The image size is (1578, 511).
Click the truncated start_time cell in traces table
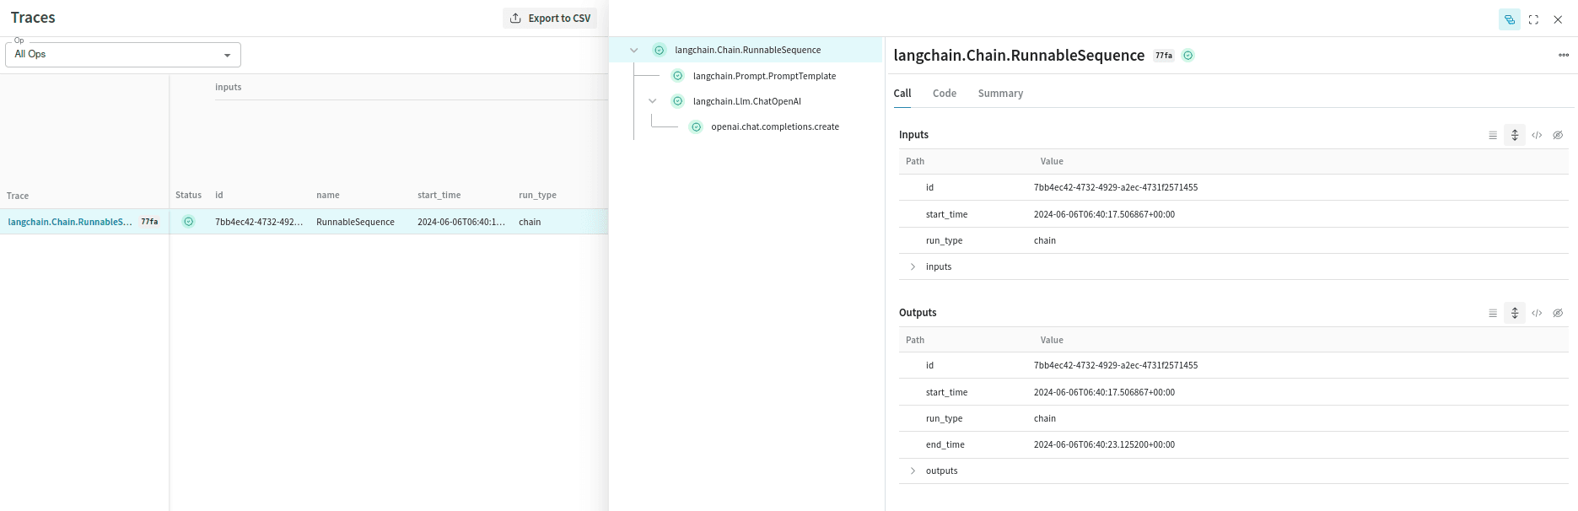[x=461, y=222]
